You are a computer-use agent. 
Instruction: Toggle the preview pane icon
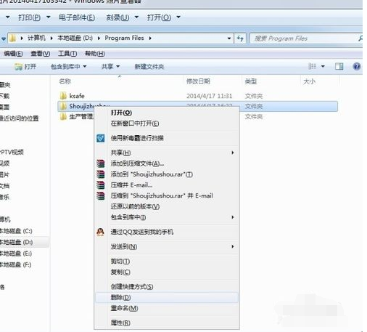point(339,66)
